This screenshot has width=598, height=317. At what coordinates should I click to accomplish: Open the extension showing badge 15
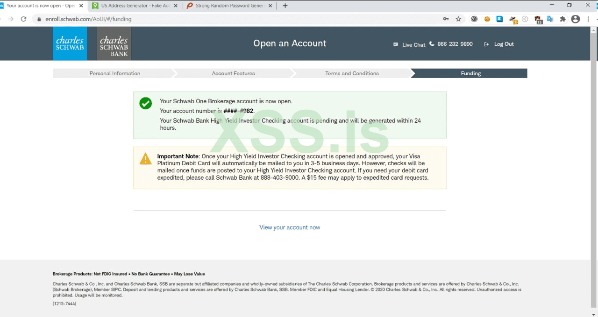pos(538,20)
